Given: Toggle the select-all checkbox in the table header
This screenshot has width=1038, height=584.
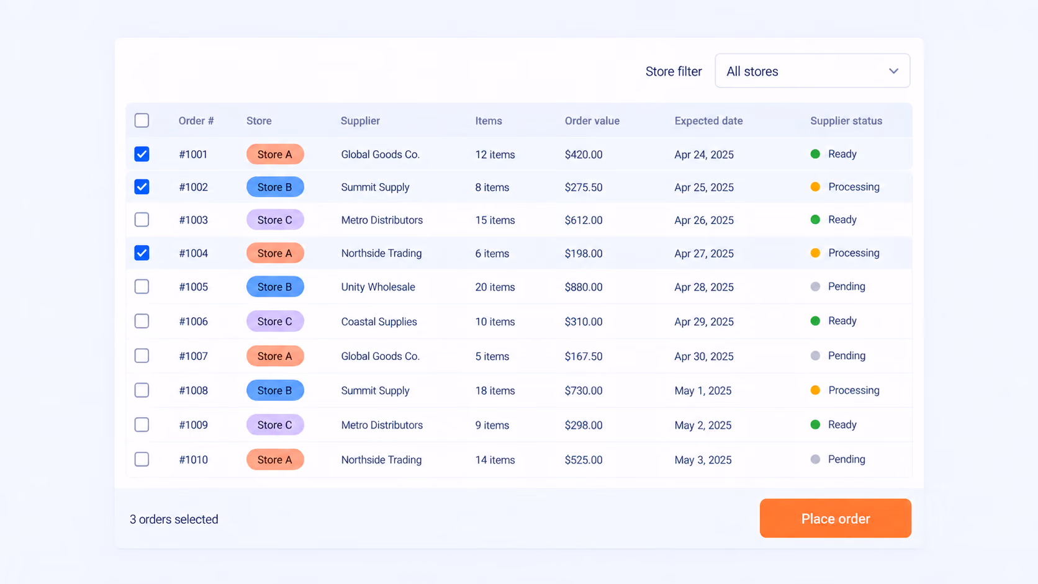Looking at the screenshot, I should pos(142,120).
